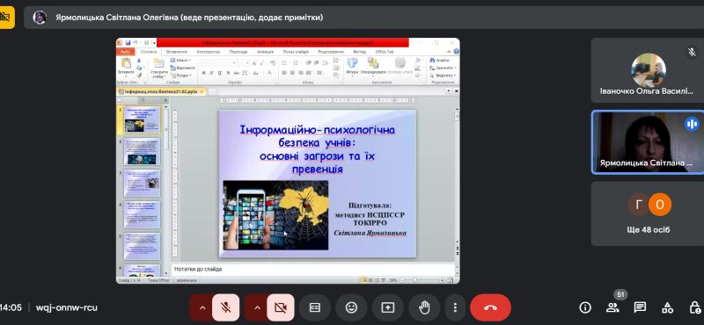Start slideshow from status bar icon
The image size is (704, 325).
coord(384,280)
